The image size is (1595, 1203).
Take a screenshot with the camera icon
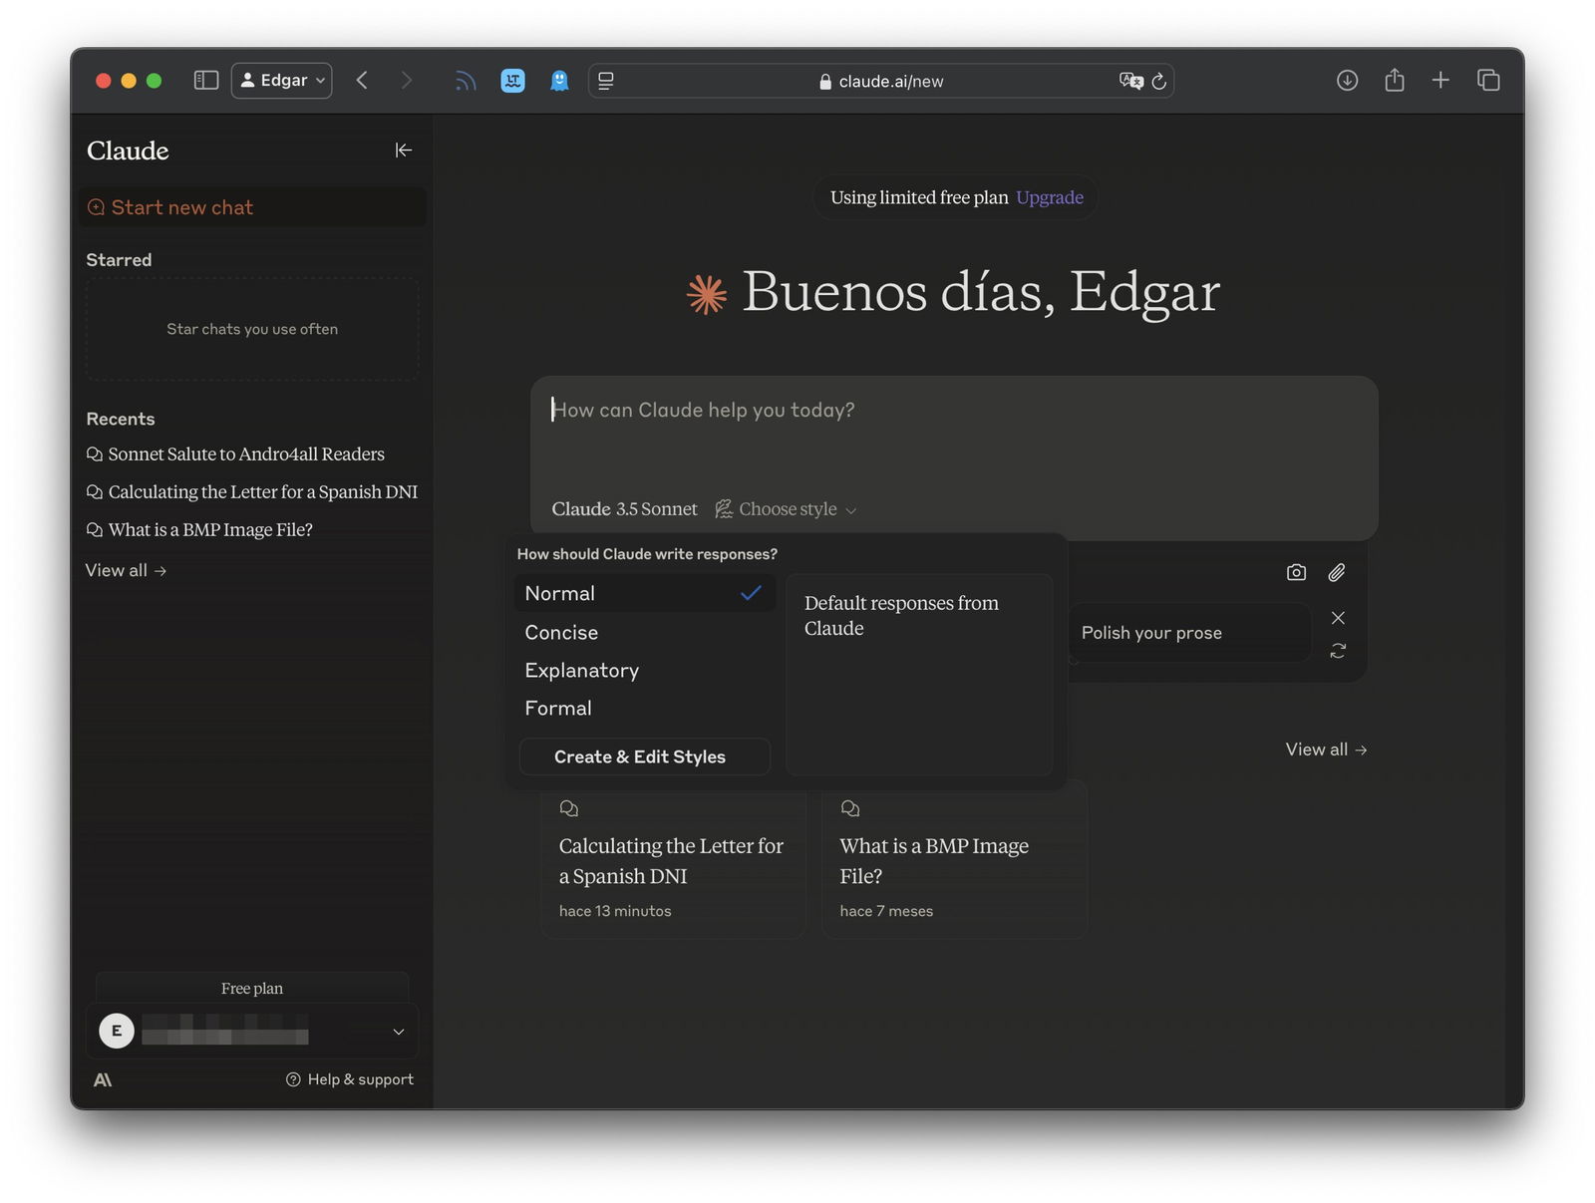coord(1296,572)
